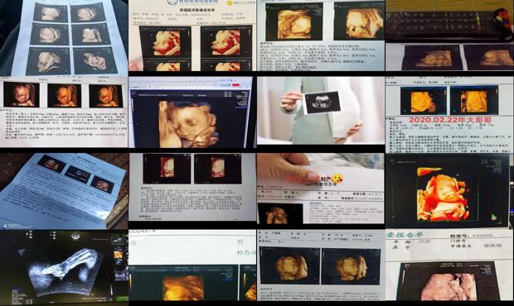
Task: Click the red 2020.02.22年大哥哥 caption text
Action: (445, 120)
